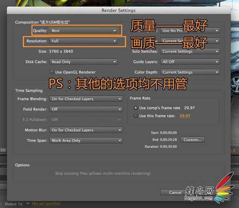Open the Color Depth dropdown
239x208 pixels.
coord(190,72)
